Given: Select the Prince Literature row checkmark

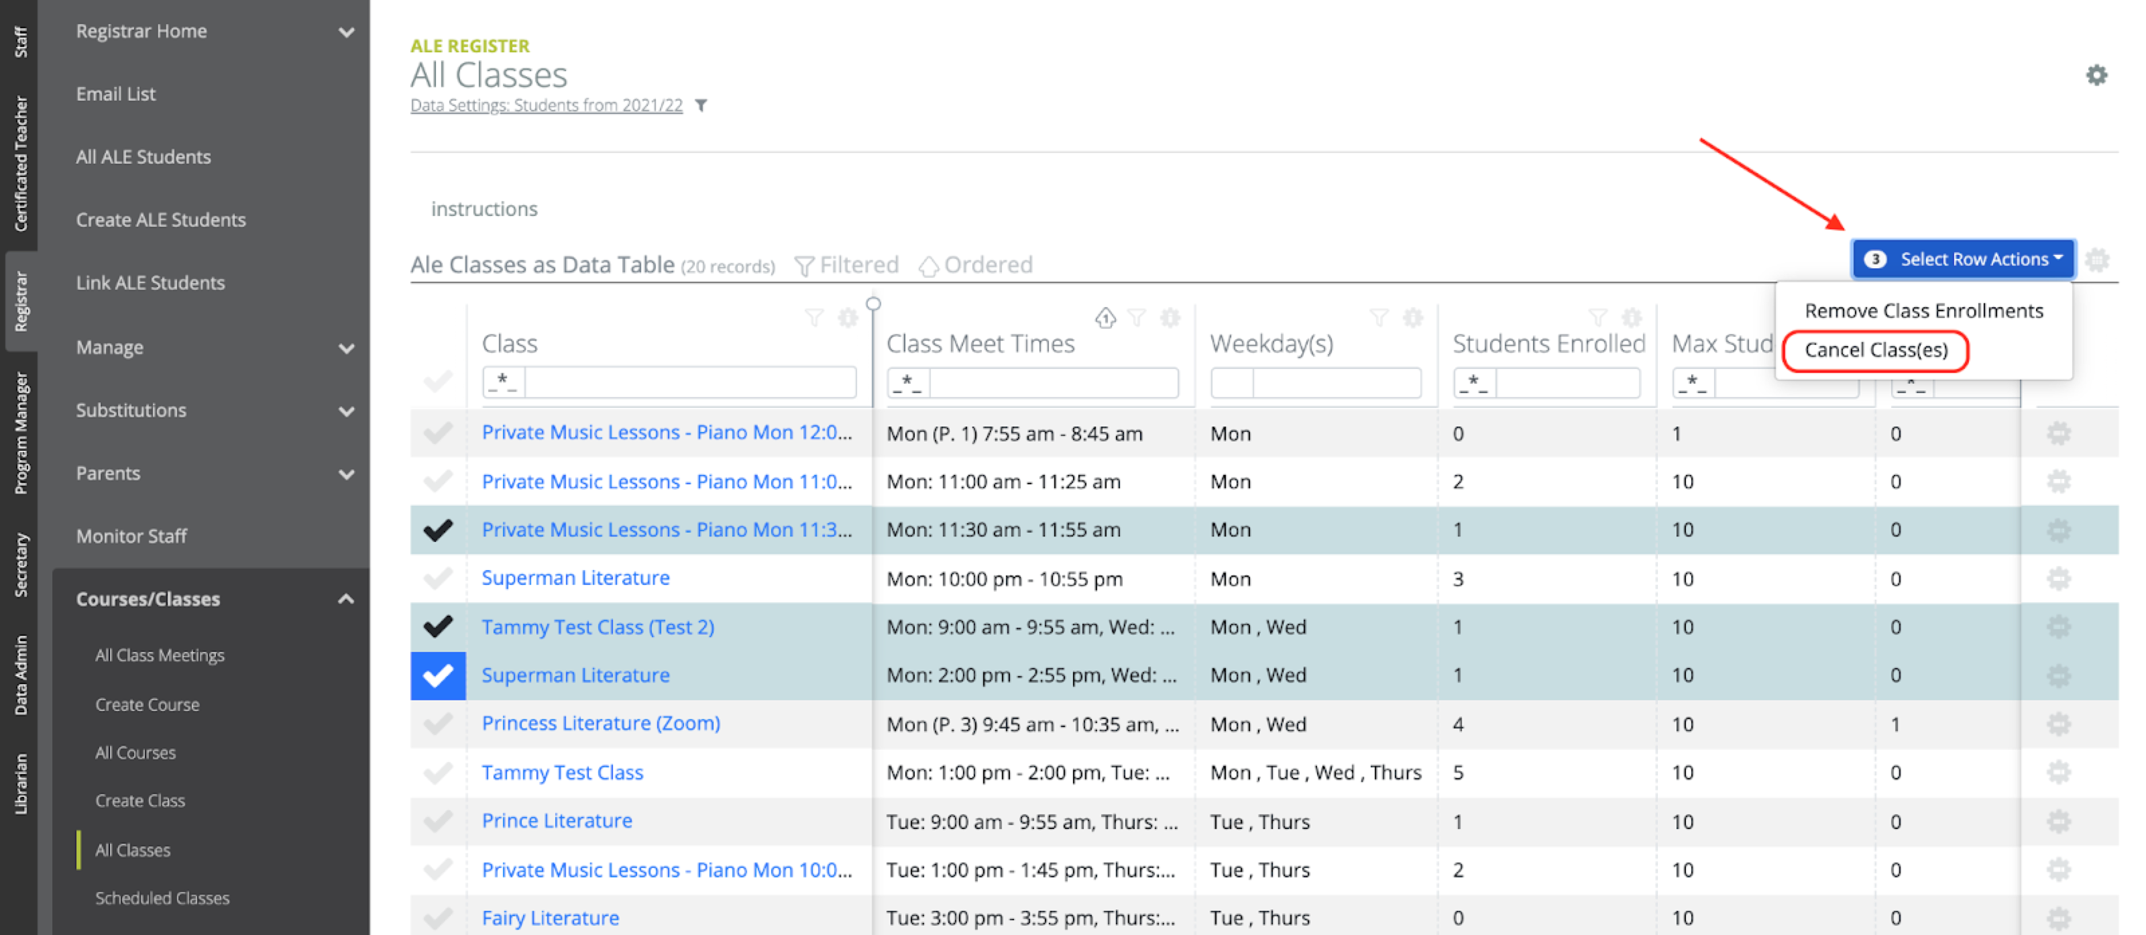Looking at the screenshot, I should tap(437, 822).
